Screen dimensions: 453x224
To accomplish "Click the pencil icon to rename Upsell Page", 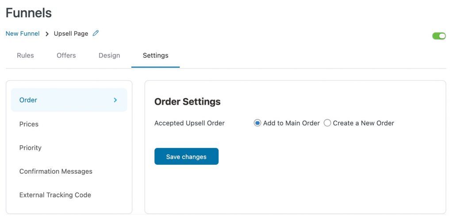I will click(x=96, y=33).
